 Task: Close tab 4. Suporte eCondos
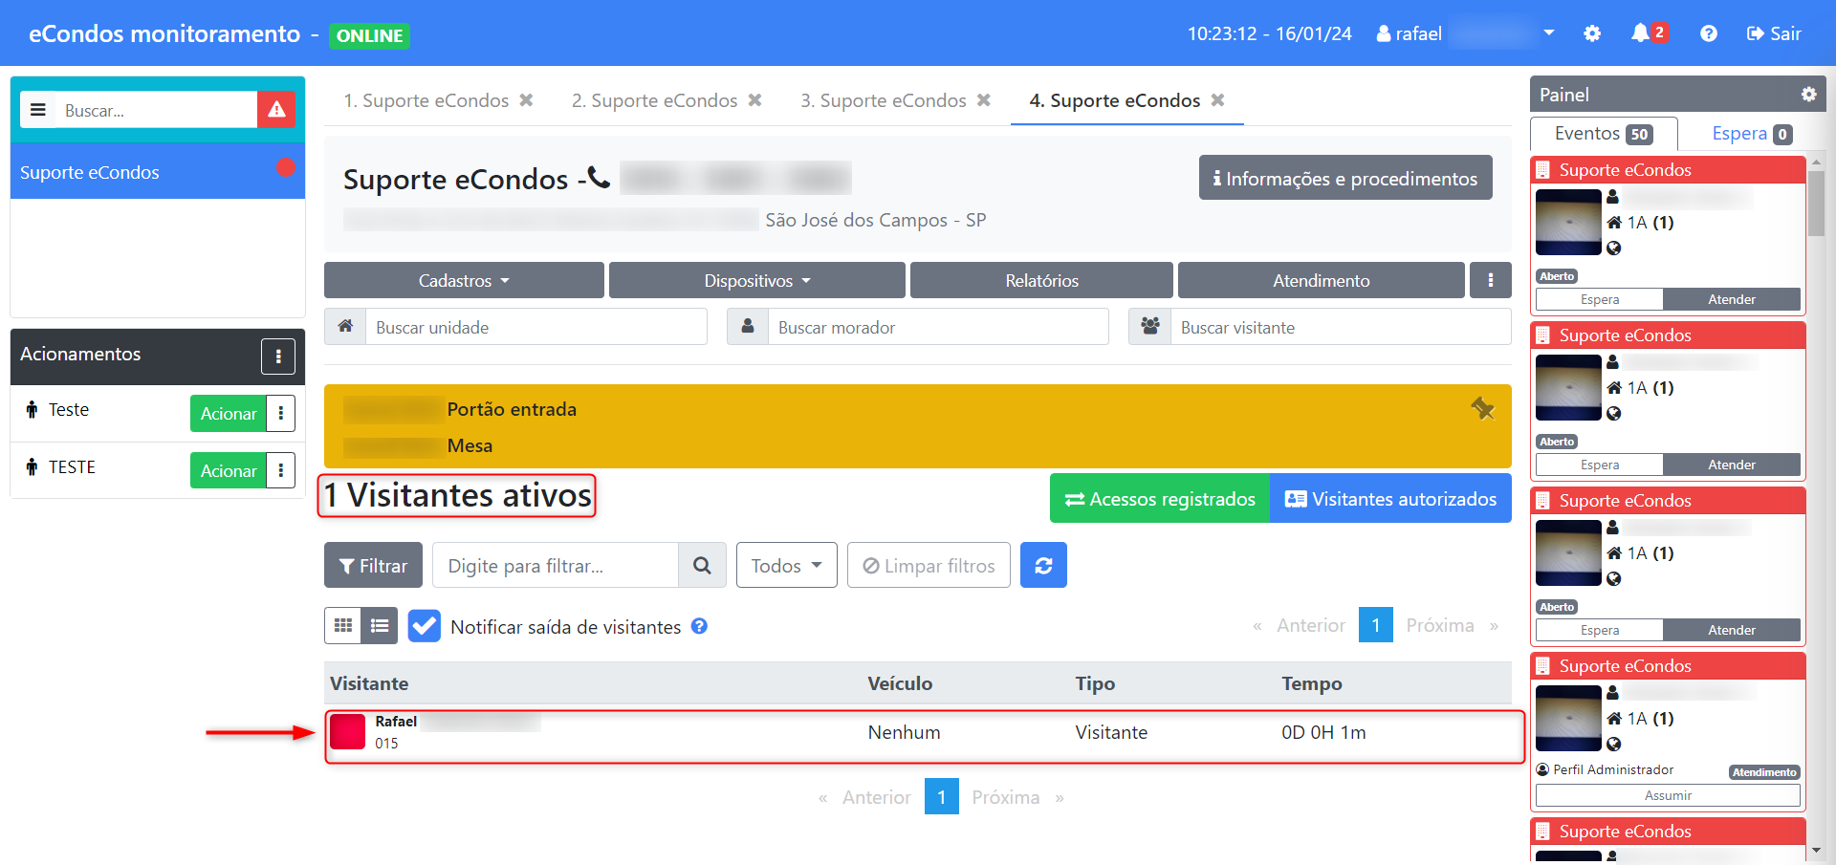point(1217,100)
